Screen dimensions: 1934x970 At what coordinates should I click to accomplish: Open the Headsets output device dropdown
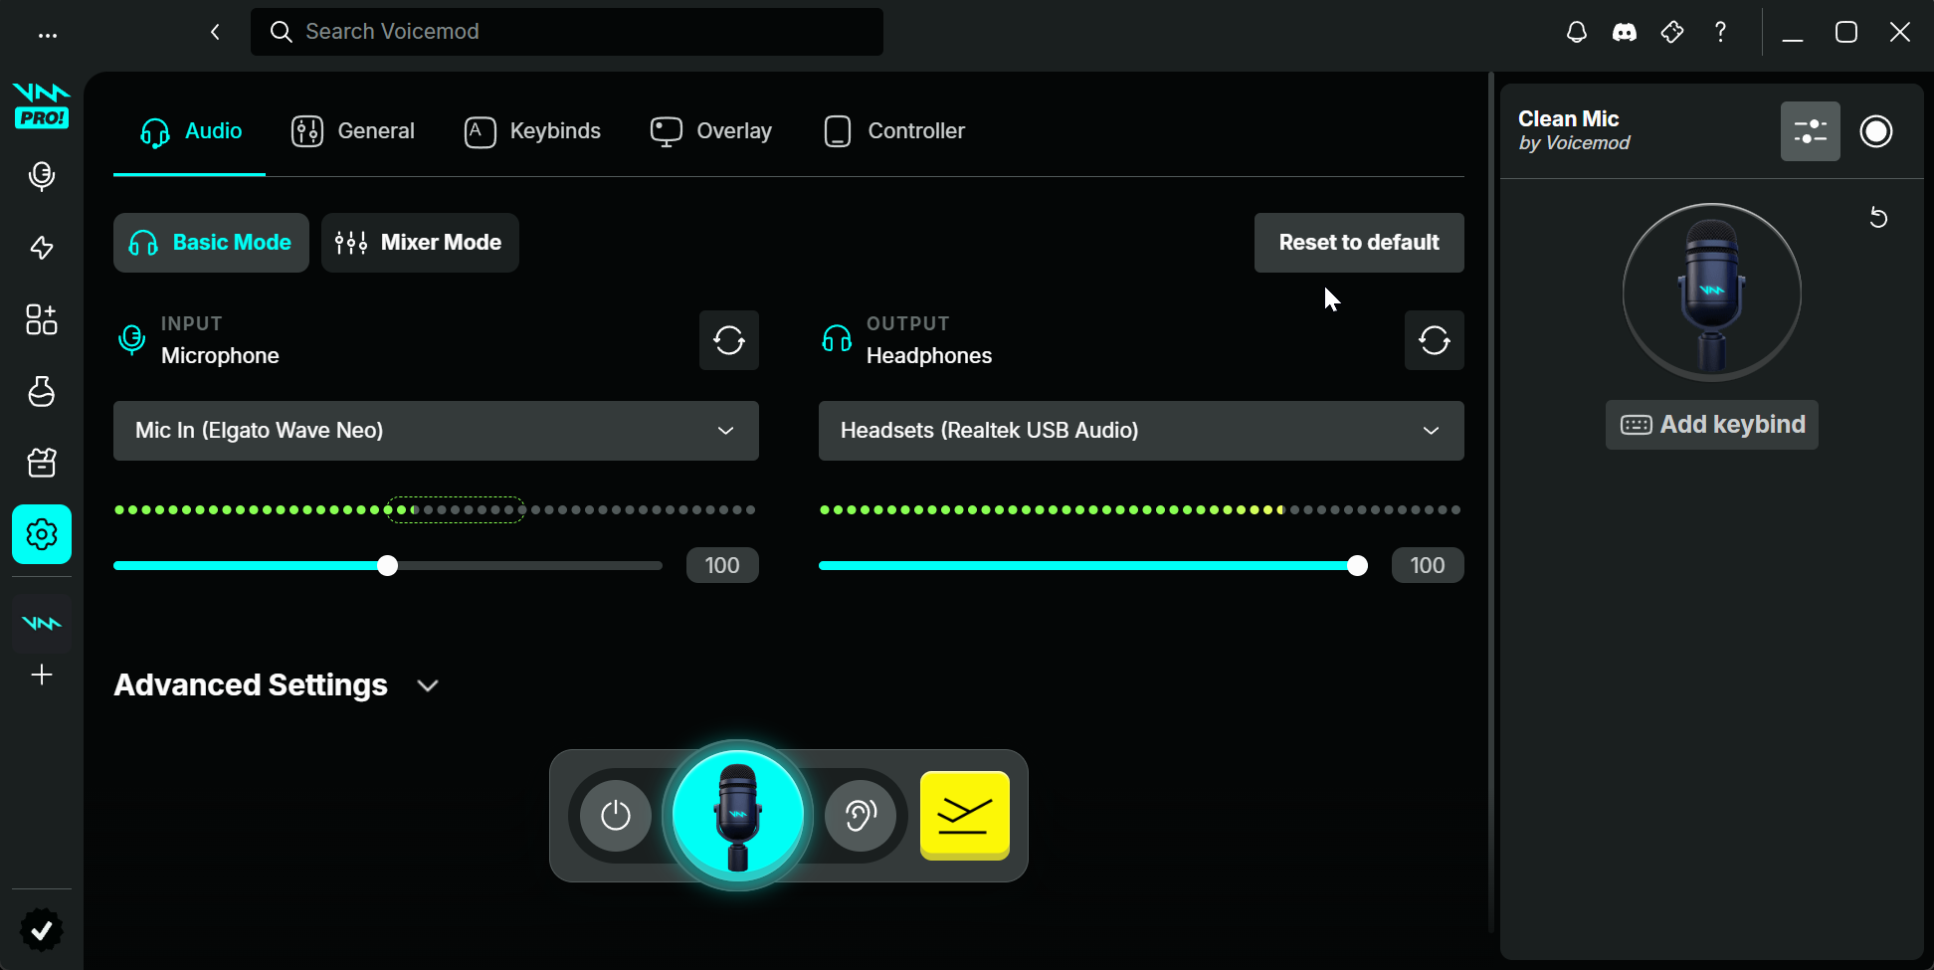[x=1140, y=431]
